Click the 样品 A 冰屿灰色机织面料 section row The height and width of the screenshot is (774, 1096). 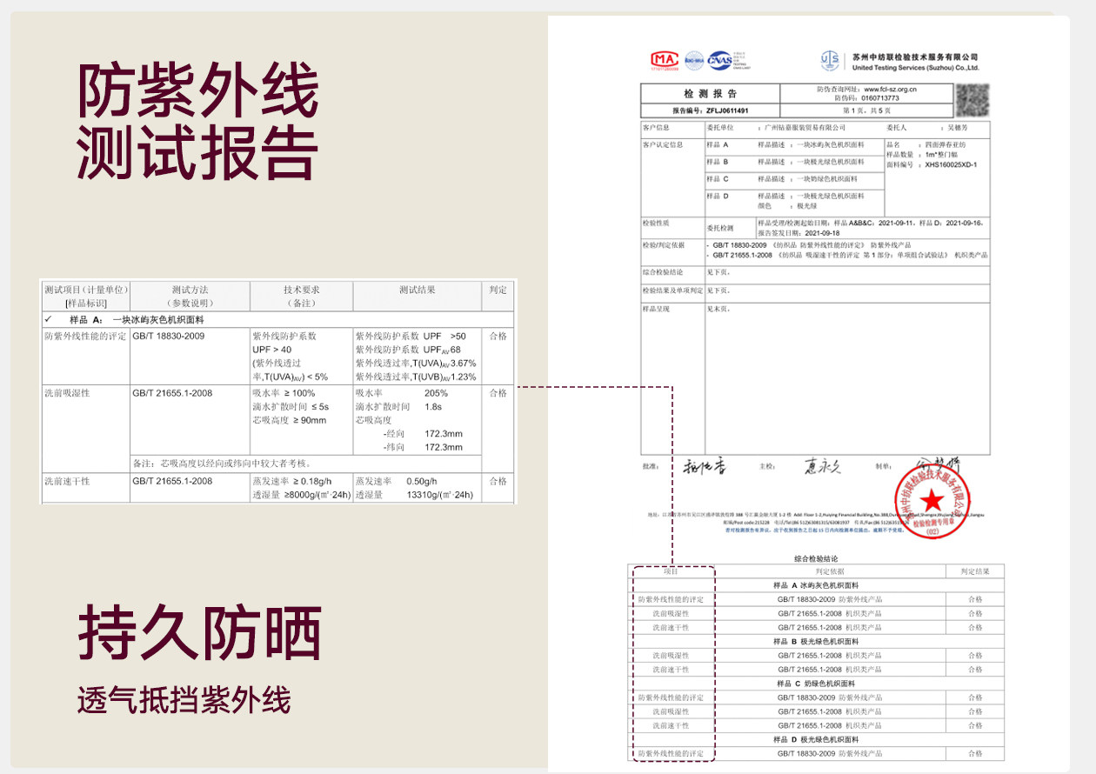tap(815, 585)
